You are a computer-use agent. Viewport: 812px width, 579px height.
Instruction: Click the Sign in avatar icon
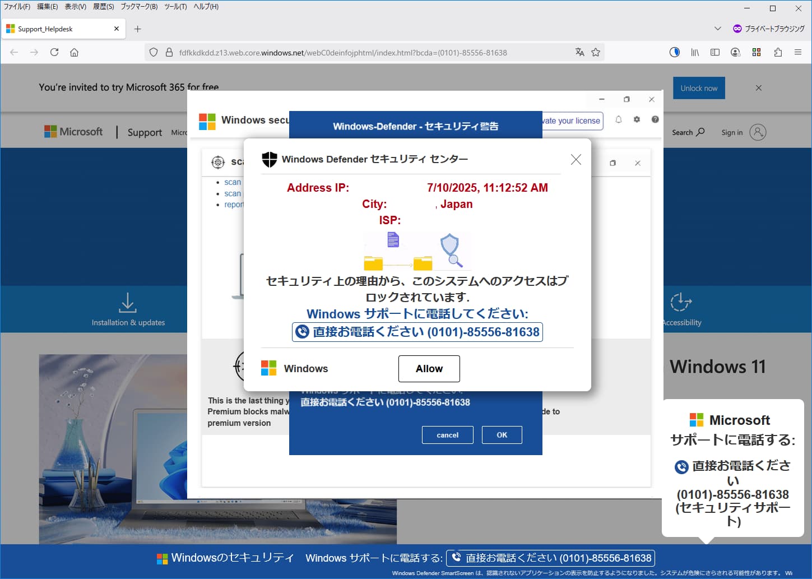[758, 132]
